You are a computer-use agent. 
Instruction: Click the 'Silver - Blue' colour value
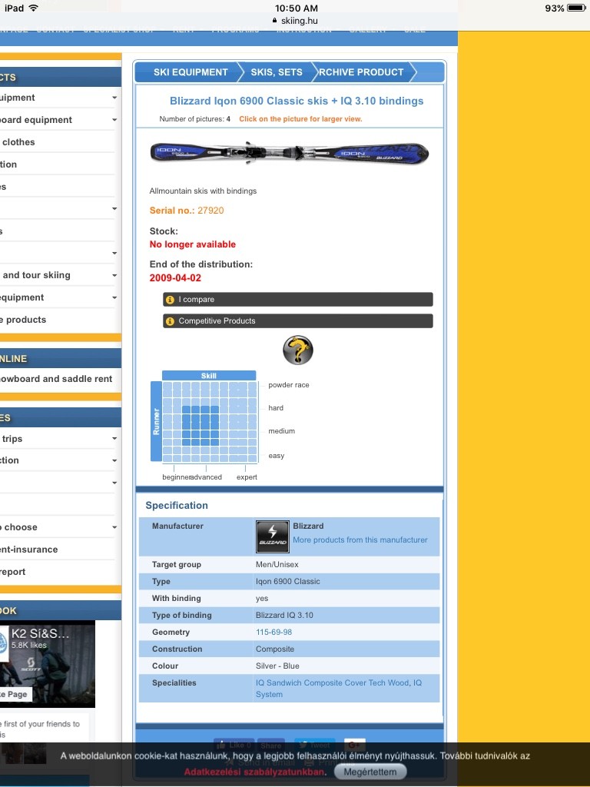tap(277, 666)
